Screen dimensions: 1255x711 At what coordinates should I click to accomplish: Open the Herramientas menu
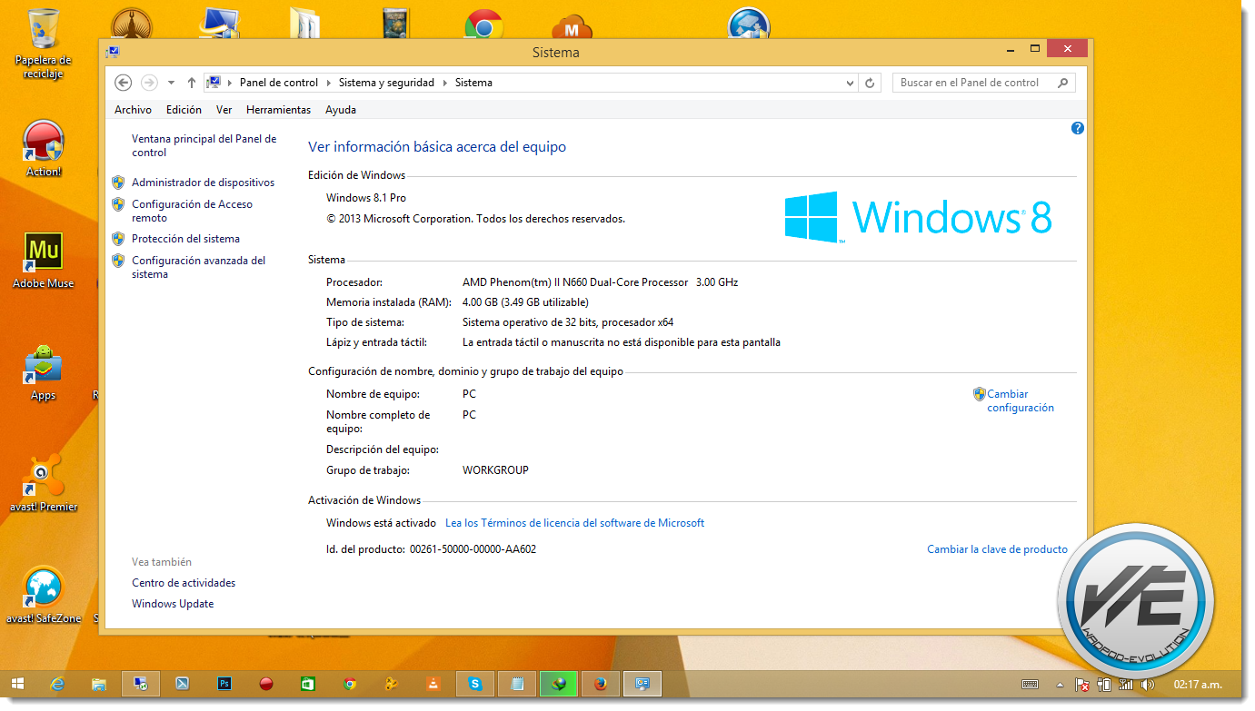[x=278, y=110]
